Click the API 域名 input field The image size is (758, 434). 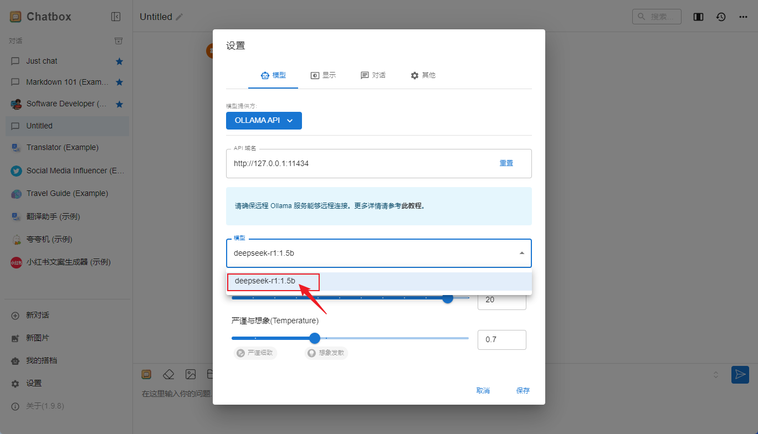355,163
